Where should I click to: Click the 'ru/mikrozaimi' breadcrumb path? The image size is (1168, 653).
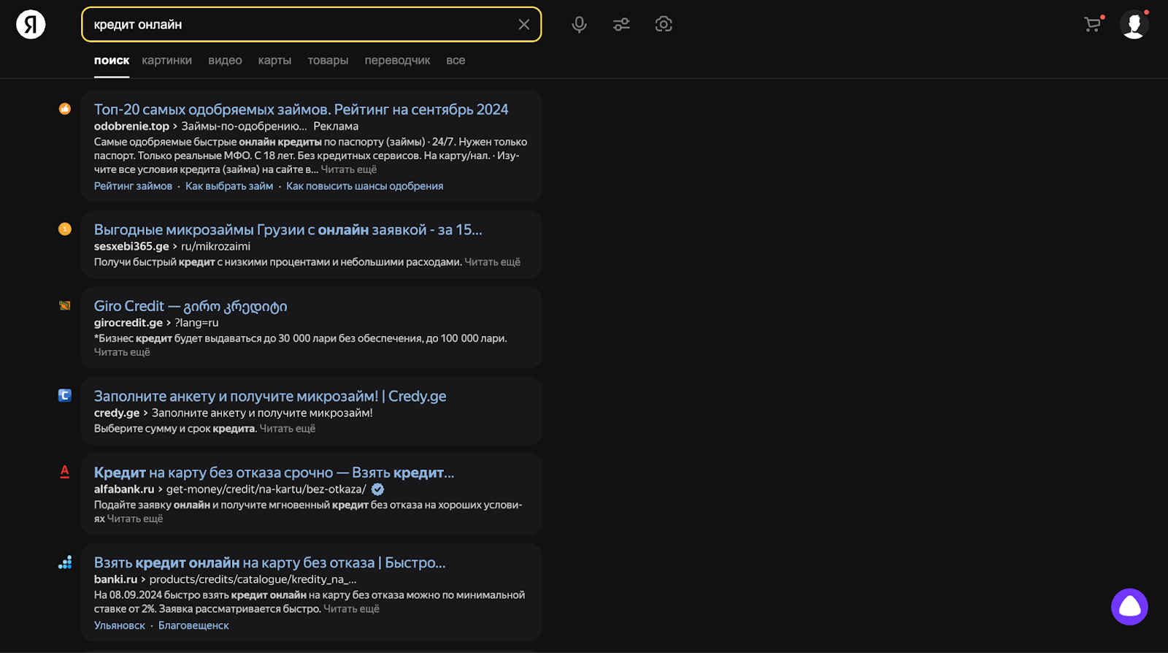point(215,247)
